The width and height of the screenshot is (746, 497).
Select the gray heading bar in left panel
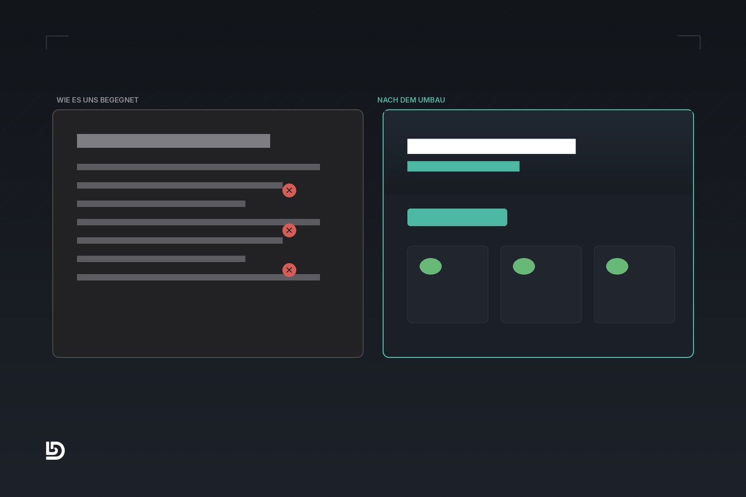173,141
